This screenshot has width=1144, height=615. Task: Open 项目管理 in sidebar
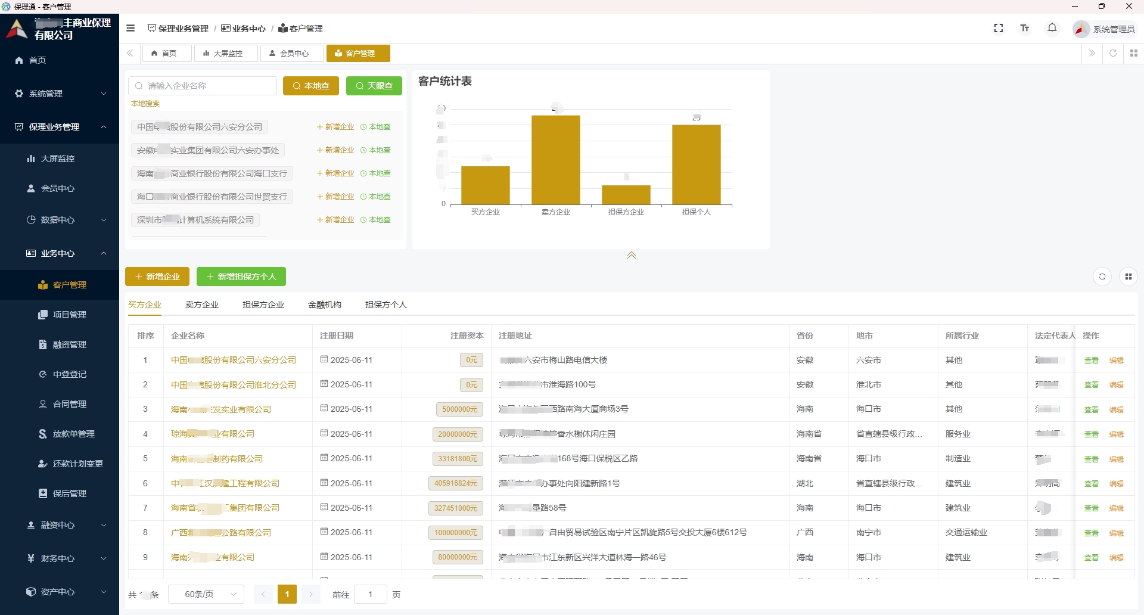click(x=69, y=315)
